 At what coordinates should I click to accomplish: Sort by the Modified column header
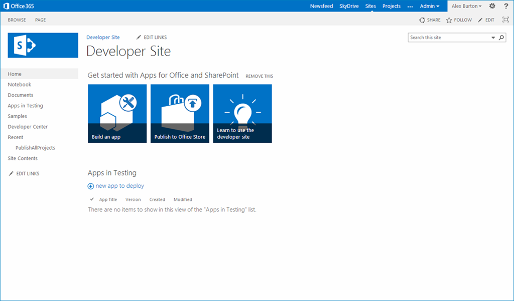click(x=183, y=199)
